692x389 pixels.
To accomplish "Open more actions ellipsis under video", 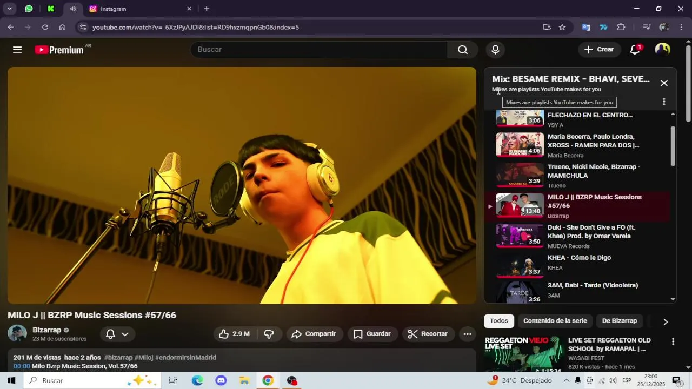I will (468, 334).
